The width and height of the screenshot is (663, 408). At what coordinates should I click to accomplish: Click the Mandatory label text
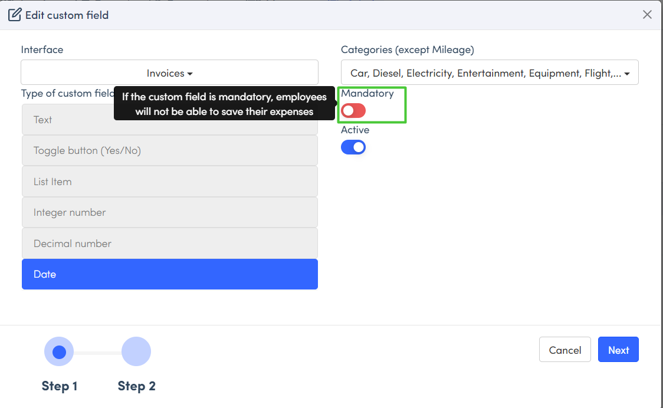(x=367, y=93)
